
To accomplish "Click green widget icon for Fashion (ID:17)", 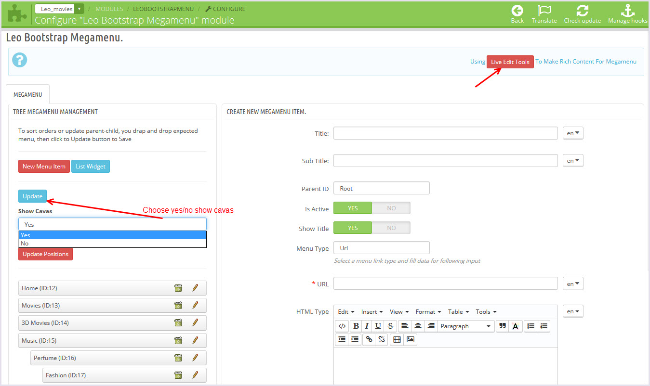I will pyautogui.click(x=178, y=375).
